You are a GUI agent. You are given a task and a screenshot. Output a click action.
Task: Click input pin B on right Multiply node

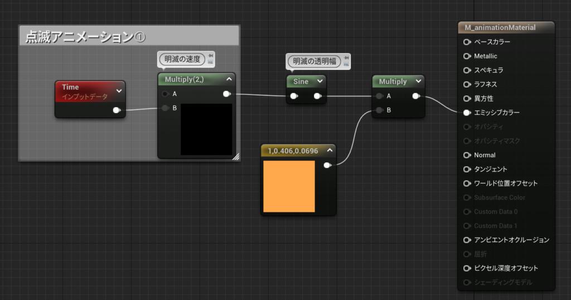coord(380,110)
